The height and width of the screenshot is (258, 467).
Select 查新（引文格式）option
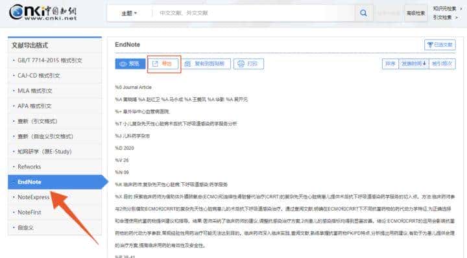(x=54, y=121)
